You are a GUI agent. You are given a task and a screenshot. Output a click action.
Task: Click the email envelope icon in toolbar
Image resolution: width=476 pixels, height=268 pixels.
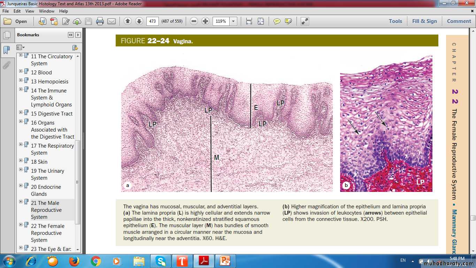112,21
